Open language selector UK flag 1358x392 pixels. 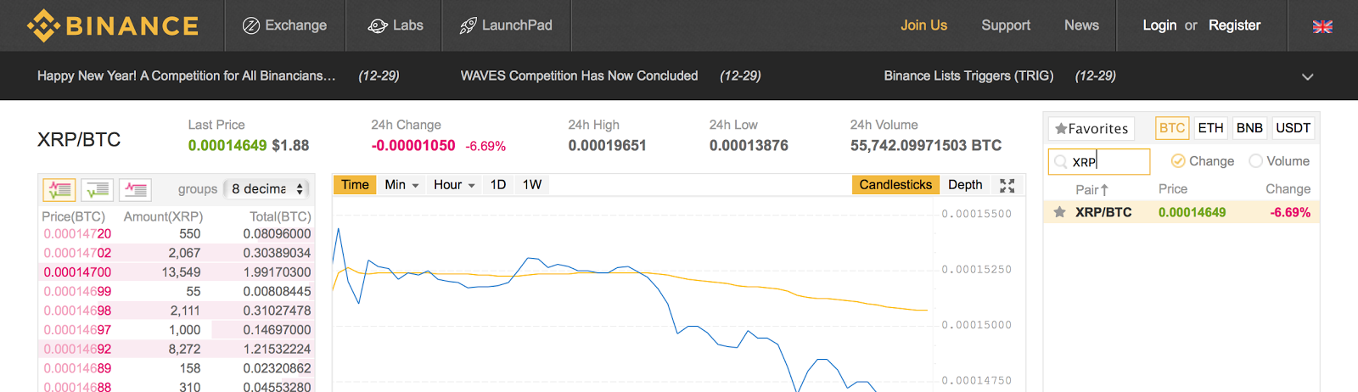1322,26
